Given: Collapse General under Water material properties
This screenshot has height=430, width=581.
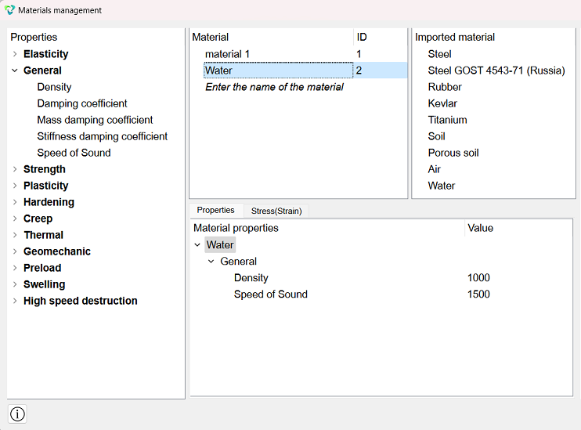Looking at the screenshot, I should click(x=211, y=262).
